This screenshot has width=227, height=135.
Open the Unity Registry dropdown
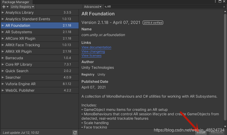pyautogui.click(x=22, y=7)
